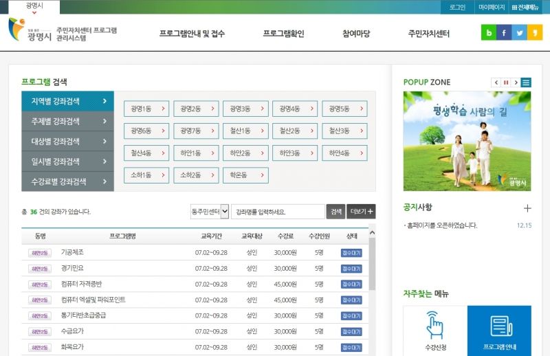Open 전체메뉴 in top bar
Viewport: 550px width, 356px height.
[x=525, y=7]
